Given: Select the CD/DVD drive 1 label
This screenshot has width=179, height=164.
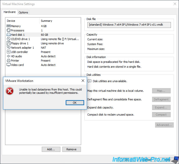Looking at the screenshot, I should point(21,39).
